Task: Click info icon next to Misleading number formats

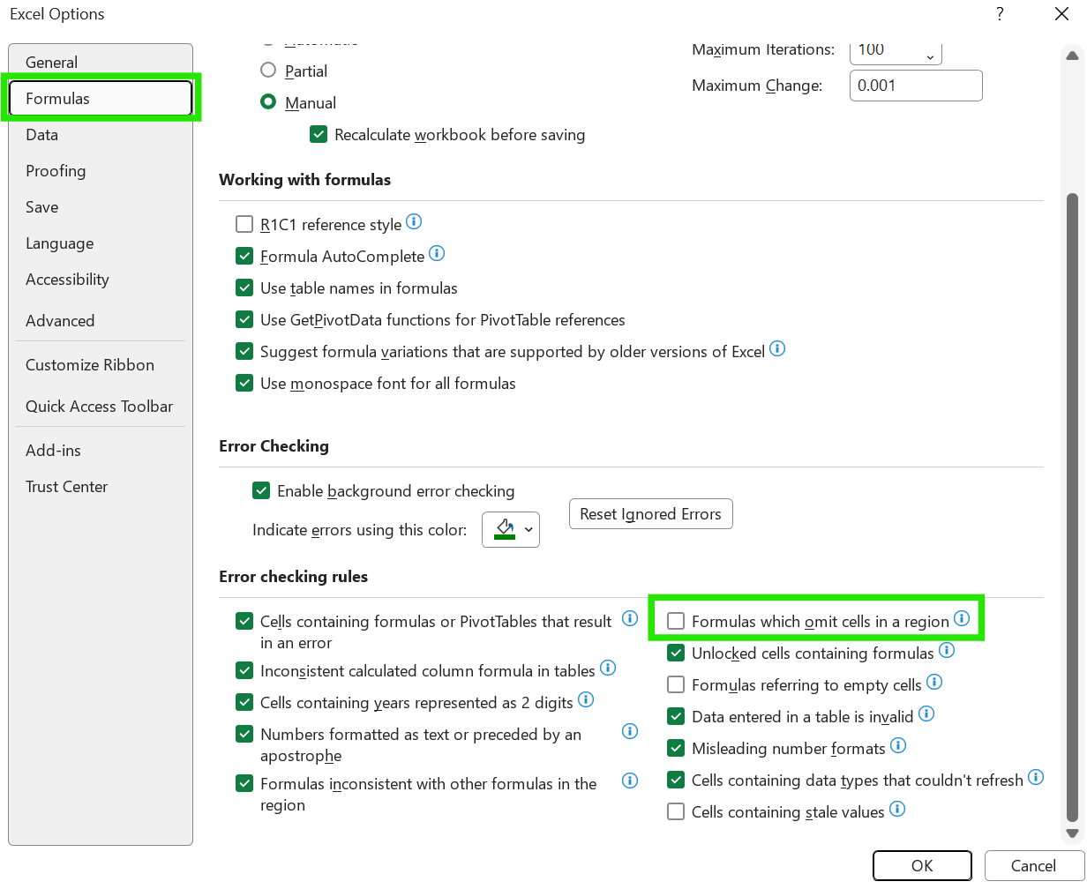Action: pyautogui.click(x=898, y=746)
